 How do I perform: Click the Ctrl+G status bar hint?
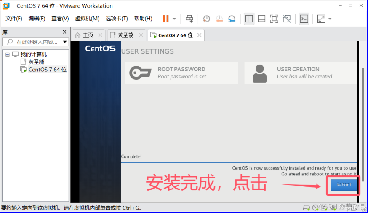[x=71, y=208]
